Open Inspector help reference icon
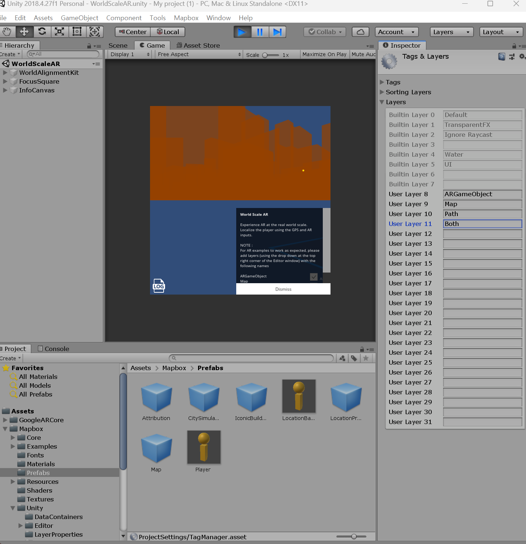Viewport: 526px width, 544px height. point(501,56)
